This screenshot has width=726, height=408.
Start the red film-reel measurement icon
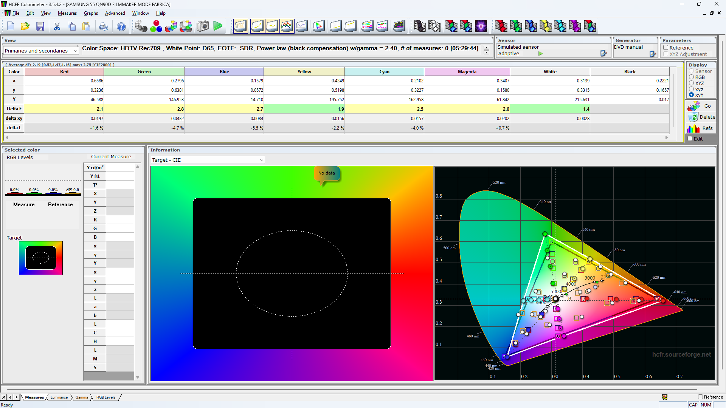tap(501, 26)
